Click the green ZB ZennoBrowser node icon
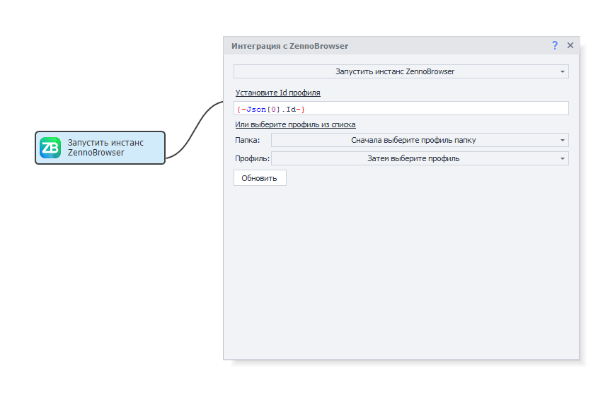The height and width of the screenshot is (393, 615). [50, 148]
